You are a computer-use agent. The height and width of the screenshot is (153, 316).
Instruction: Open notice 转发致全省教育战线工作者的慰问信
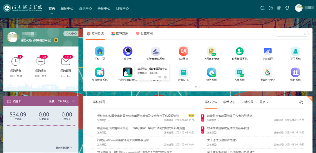[x=230, y=116]
